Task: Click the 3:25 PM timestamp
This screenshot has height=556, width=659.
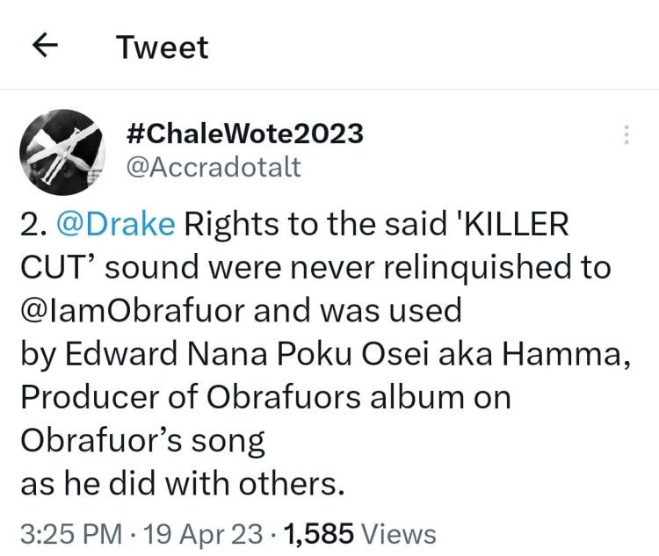Action: [73, 533]
